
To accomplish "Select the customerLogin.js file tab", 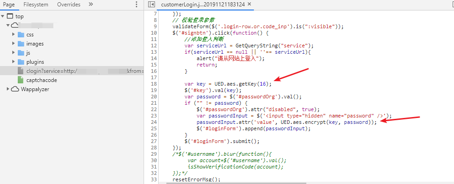I will pos(203,5).
